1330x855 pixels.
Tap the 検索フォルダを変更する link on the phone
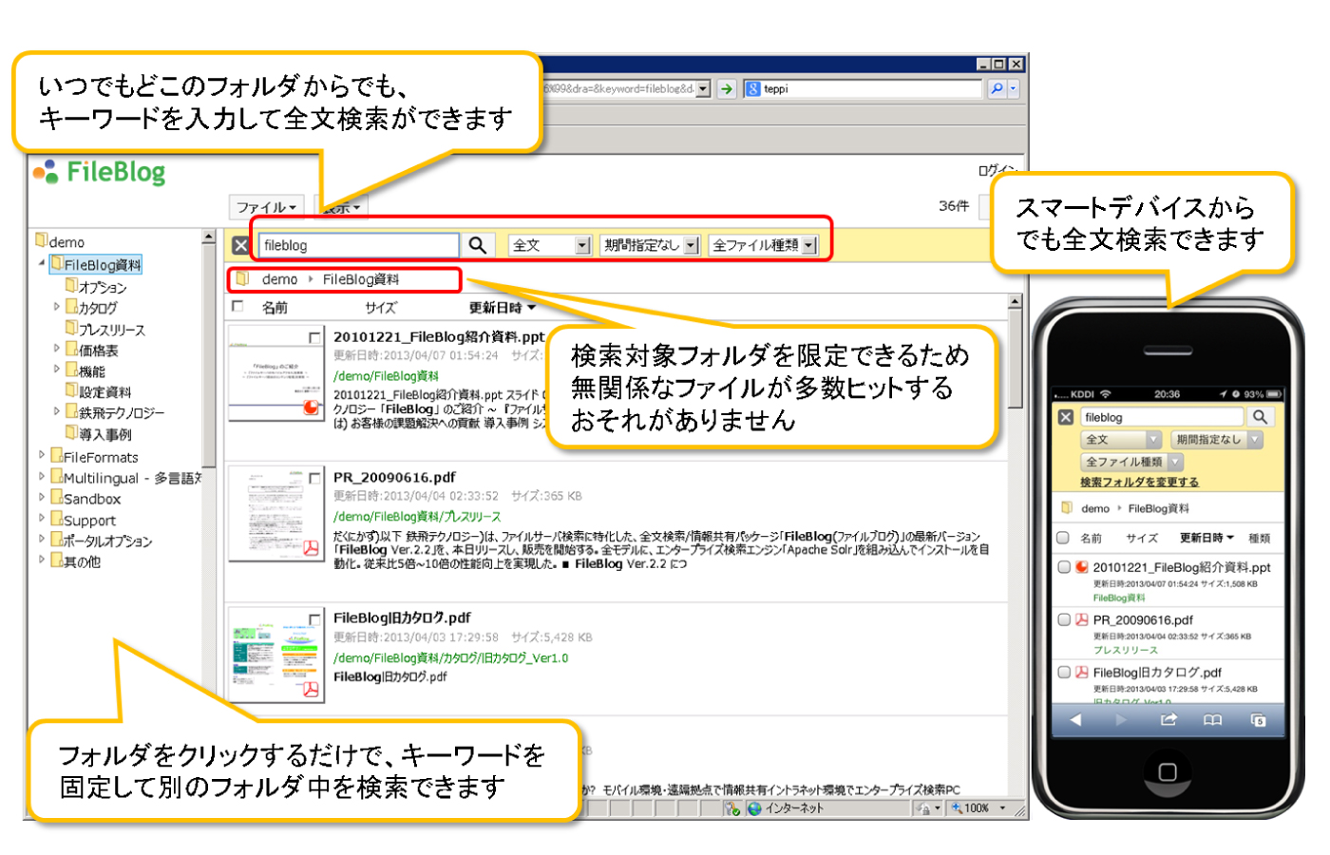click(1140, 483)
